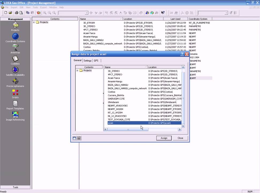Image resolution: width=260 pixels, height=193 pixels.
Task: Click the Copy toolbar icon
Action: coord(28,13)
